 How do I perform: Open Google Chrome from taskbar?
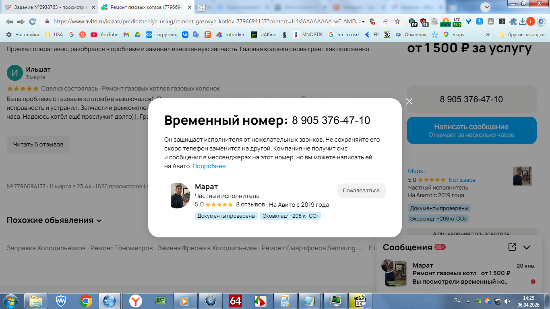(x=86, y=301)
